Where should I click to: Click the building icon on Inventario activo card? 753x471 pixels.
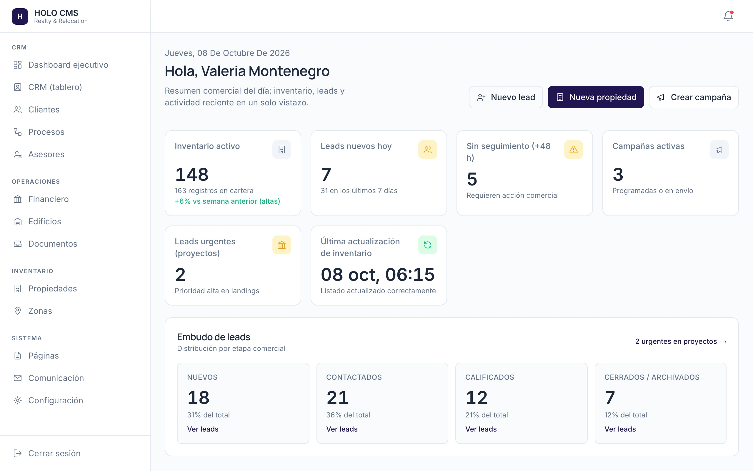281,150
